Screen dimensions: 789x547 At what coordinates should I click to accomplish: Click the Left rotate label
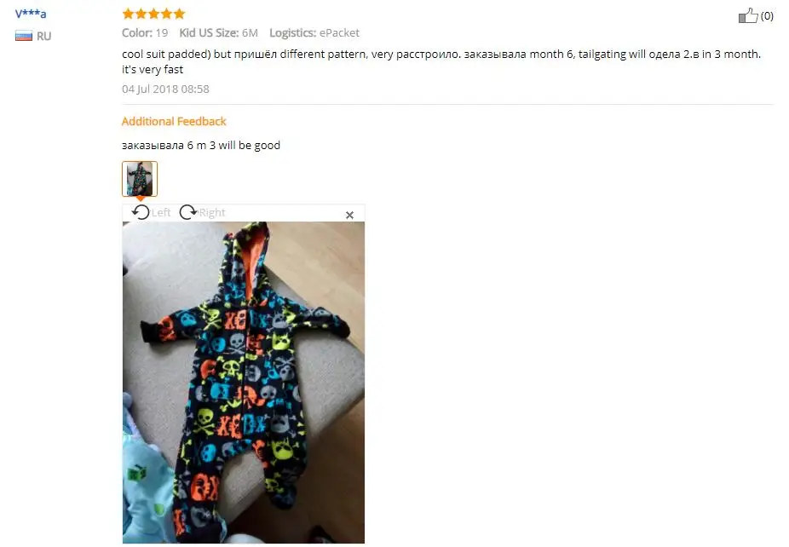[161, 212]
